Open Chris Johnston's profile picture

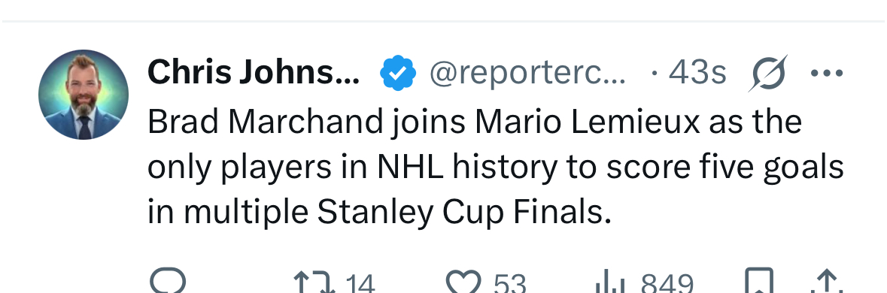[84, 95]
